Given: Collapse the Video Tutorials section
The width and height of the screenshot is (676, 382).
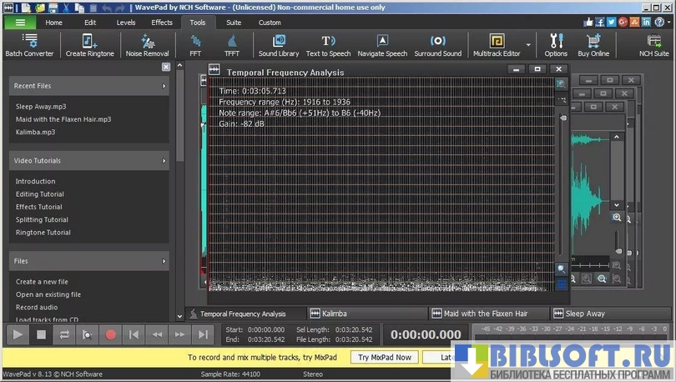Looking at the screenshot, I should pyautogui.click(x=164, y=160).
